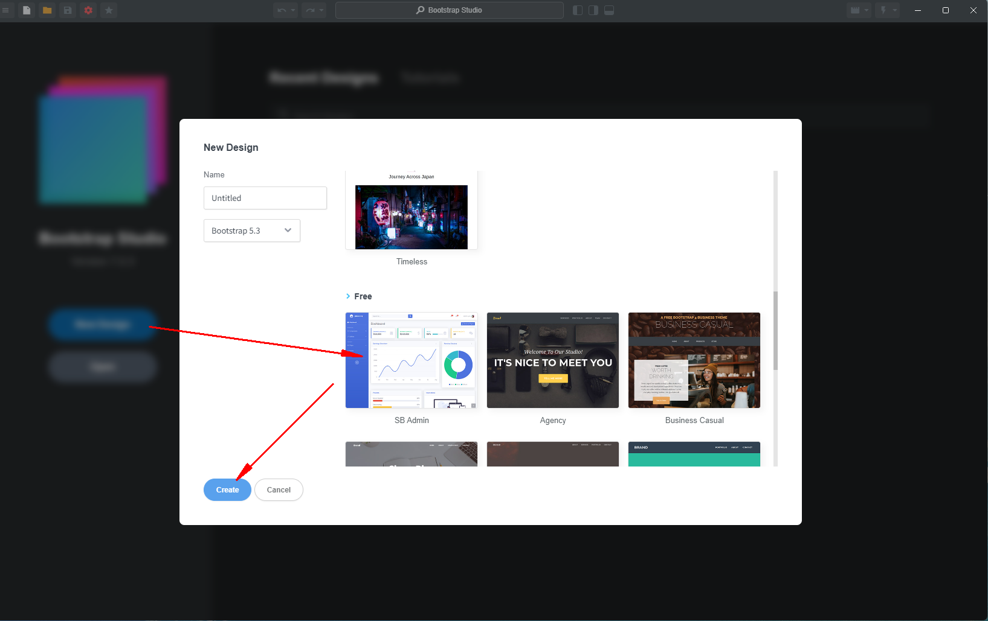
Task: Click the star icon in the toolbar
Action: pyautogui.click(x=109, y=10)
